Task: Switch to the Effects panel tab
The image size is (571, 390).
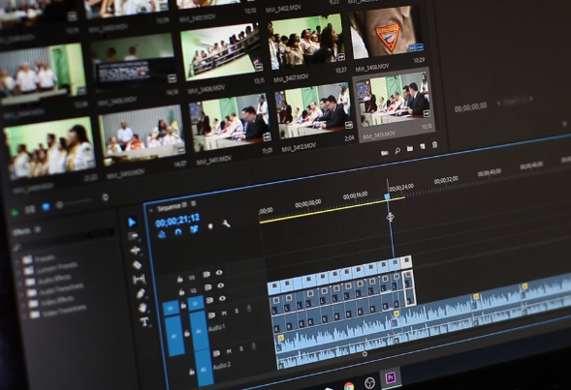Action: tap(22, 232)
